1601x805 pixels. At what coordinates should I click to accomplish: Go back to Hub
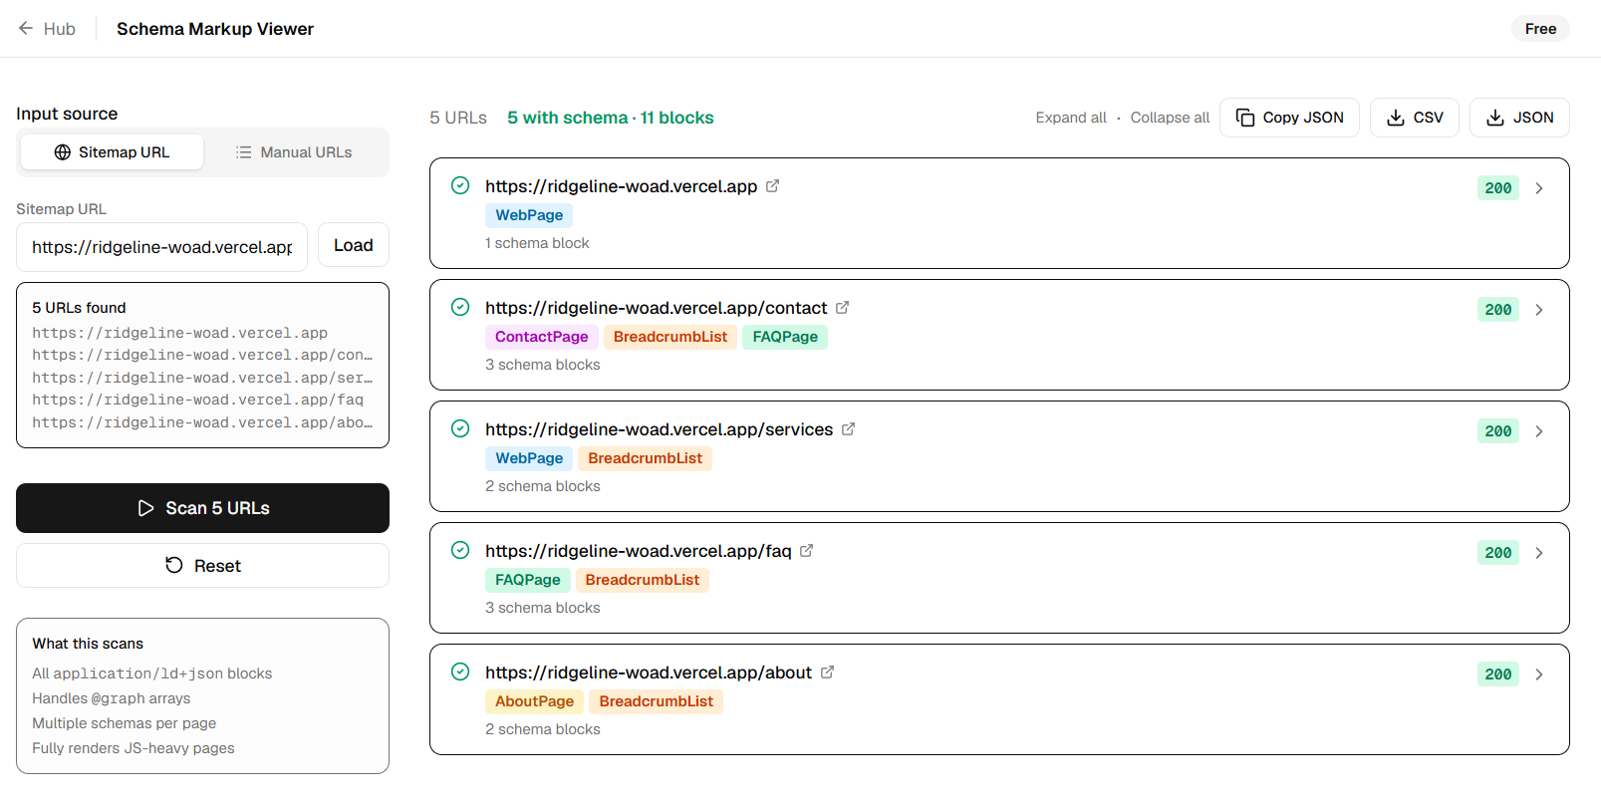pyautogui.click(x=47, y=29)
